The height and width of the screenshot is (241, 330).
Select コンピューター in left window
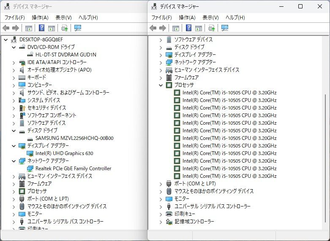tap(40, 85)
